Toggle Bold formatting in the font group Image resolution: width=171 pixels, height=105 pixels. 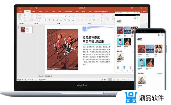tap(45, 20)
